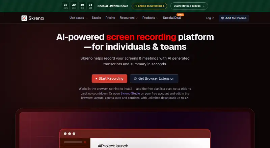Click the Chrome icon in Add to Chrome
The image size is (270, 148).
(222, 18)
